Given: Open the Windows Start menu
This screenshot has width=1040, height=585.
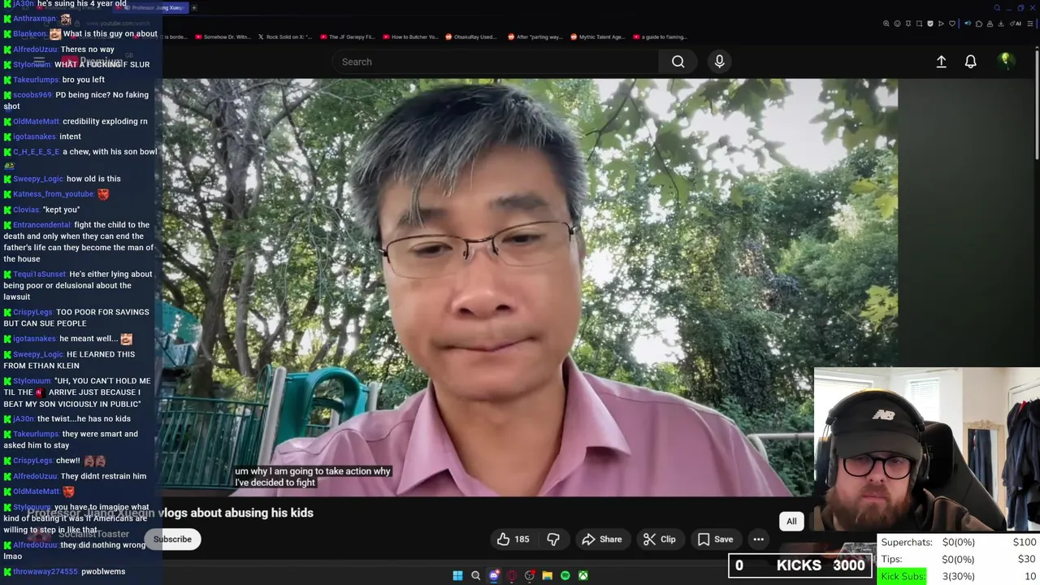Looking at the screenshot, I should click(457, 575).
